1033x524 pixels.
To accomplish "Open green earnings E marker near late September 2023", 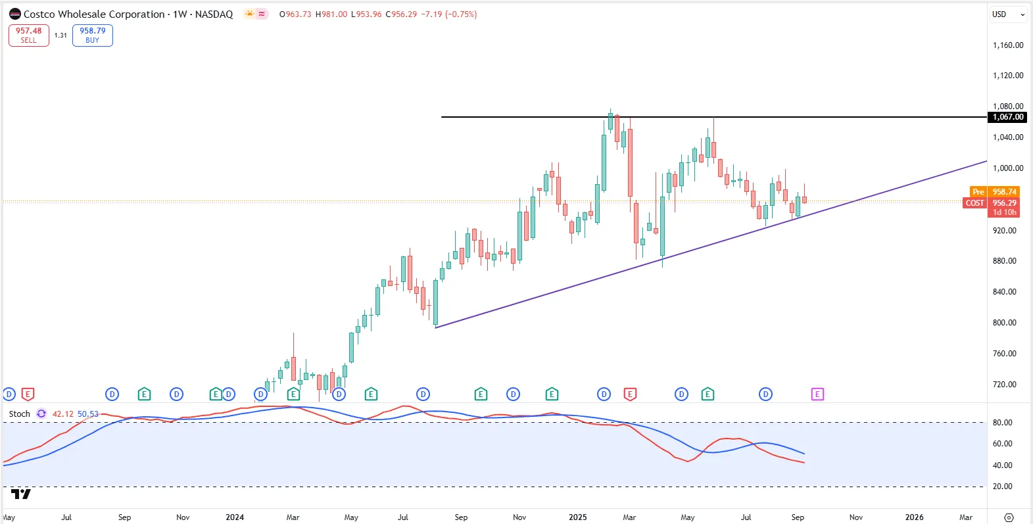I will (x=144, y=394).
